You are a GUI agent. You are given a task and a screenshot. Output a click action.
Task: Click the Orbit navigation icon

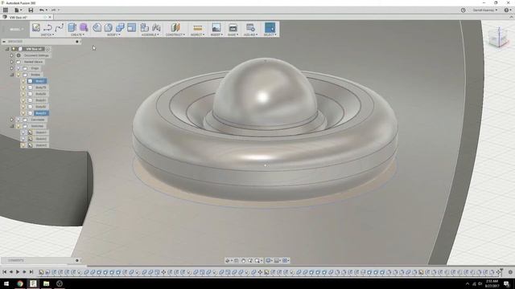(x=228, y=260)
